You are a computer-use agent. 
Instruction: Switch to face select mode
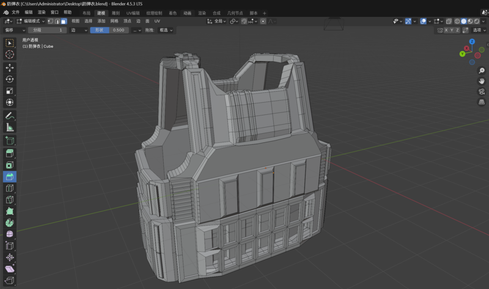coord(64,21)
